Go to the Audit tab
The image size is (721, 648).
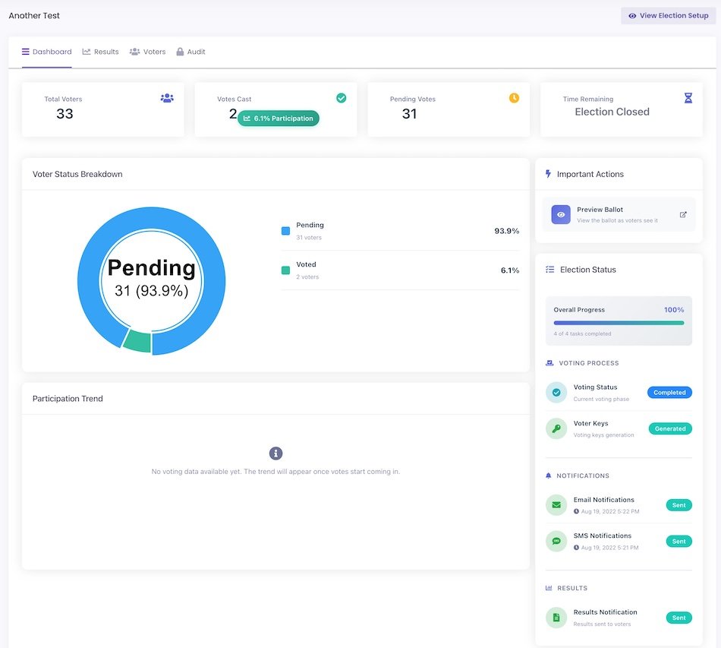[x=190, y=52]
